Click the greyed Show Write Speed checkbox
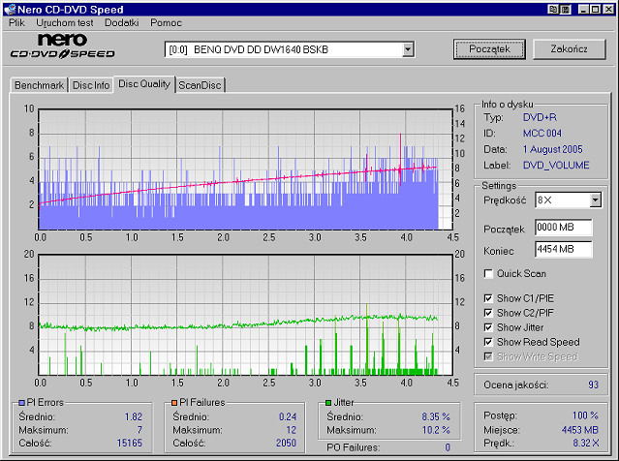The image size is (619, 461). 488,356
